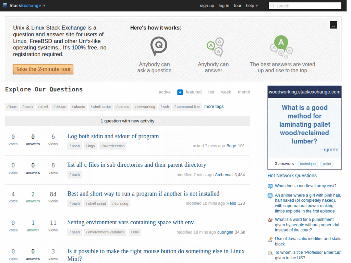The height and width of the screenshot is (263, 351).
Task: Switch to the active tab
Action: (x=165, y=92)
